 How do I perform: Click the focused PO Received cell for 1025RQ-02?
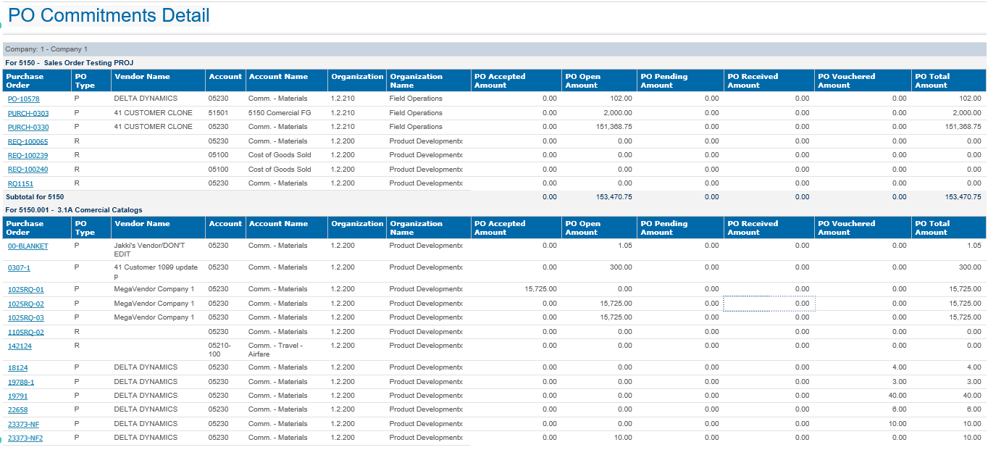pyautogui.click(x=769, y=304)
